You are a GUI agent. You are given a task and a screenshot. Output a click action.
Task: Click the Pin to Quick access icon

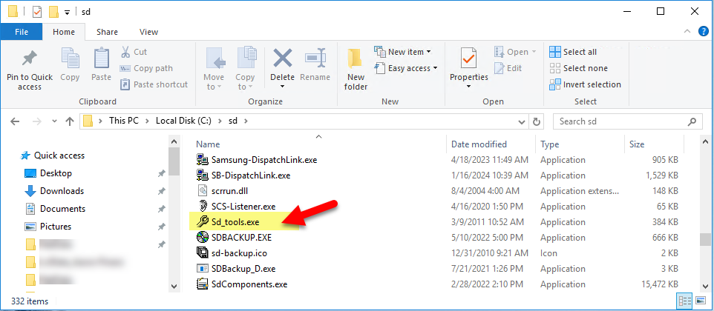click(x=30, y=61)
